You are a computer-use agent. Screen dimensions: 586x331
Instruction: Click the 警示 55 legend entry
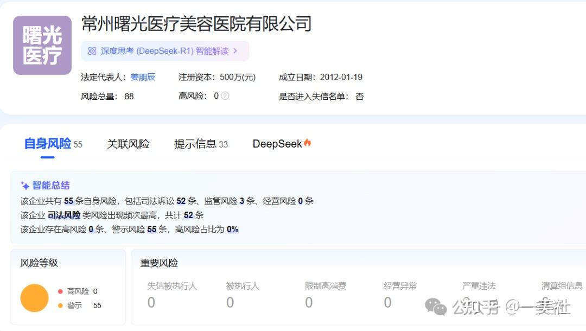tap(80, 305)
